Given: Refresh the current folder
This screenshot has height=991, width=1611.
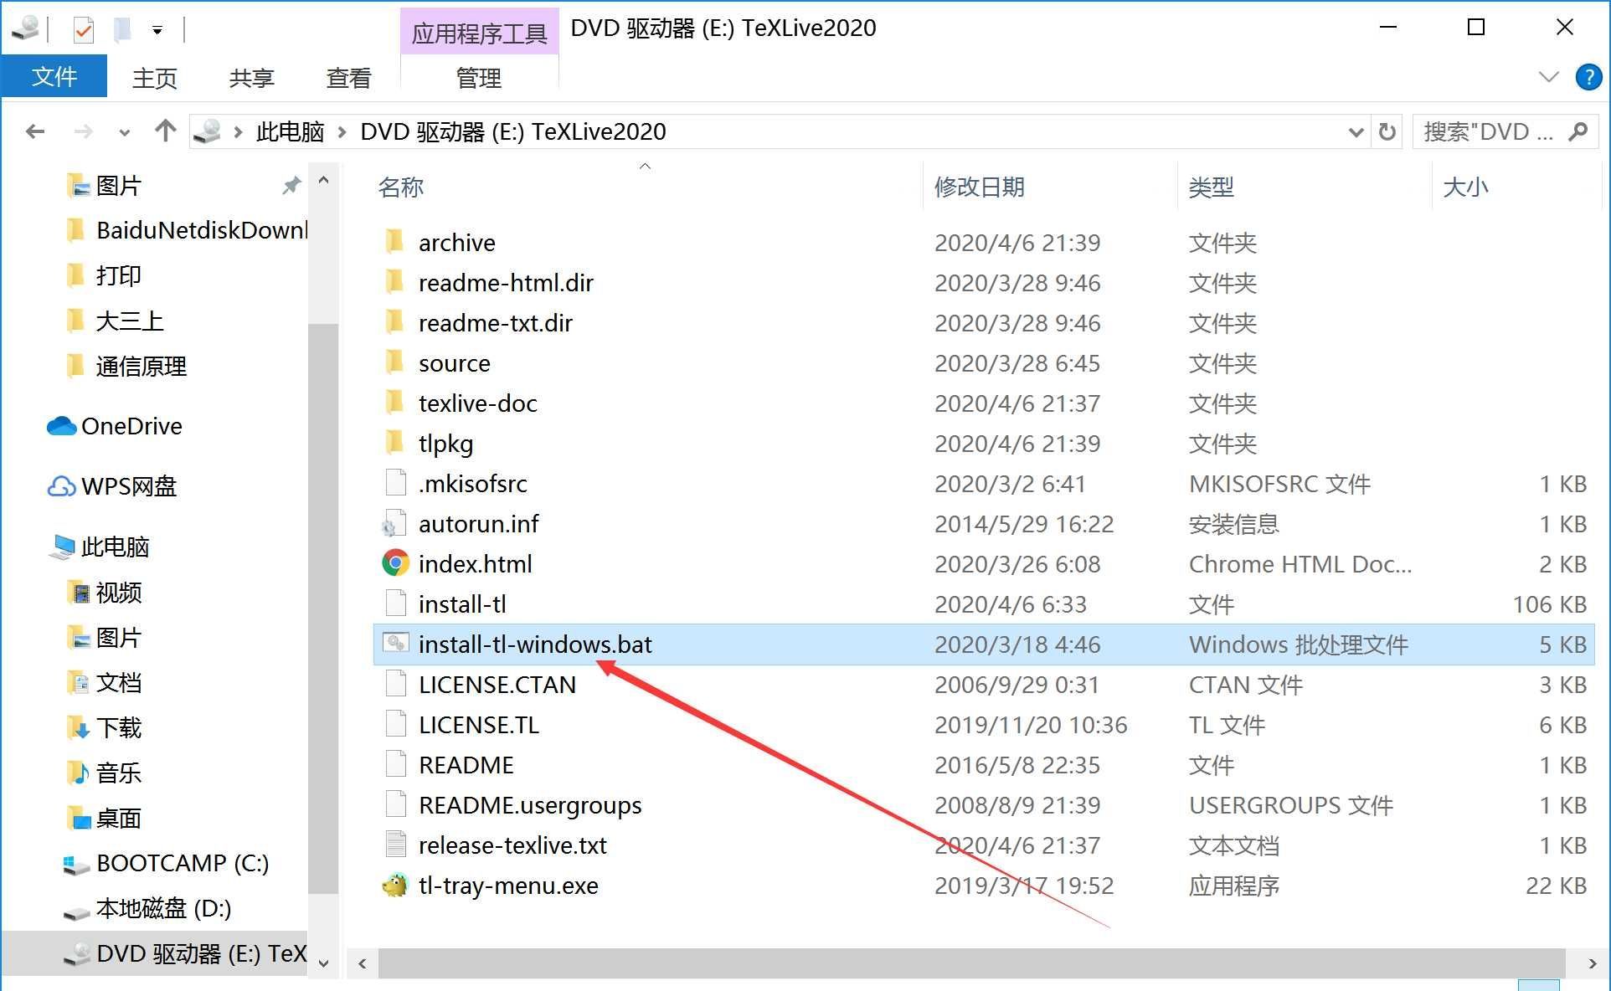Looking at the screenshot, I should click(x=1387, y=131).
